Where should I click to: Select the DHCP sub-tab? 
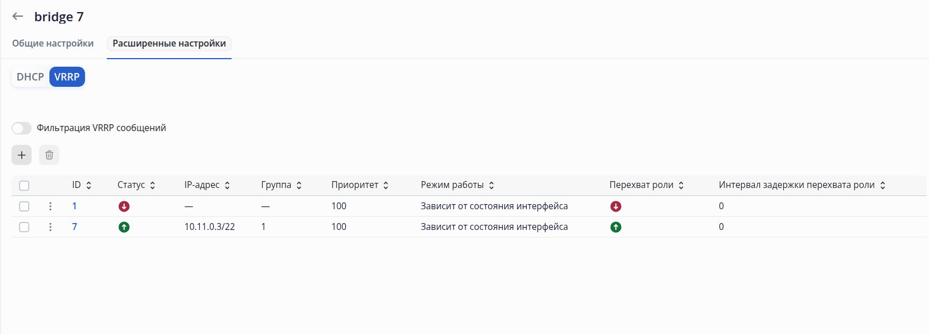30,77
